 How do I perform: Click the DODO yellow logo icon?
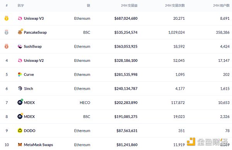(x=20, y=130)
